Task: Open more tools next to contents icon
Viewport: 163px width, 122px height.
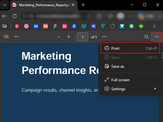Action: pos(16,37)
